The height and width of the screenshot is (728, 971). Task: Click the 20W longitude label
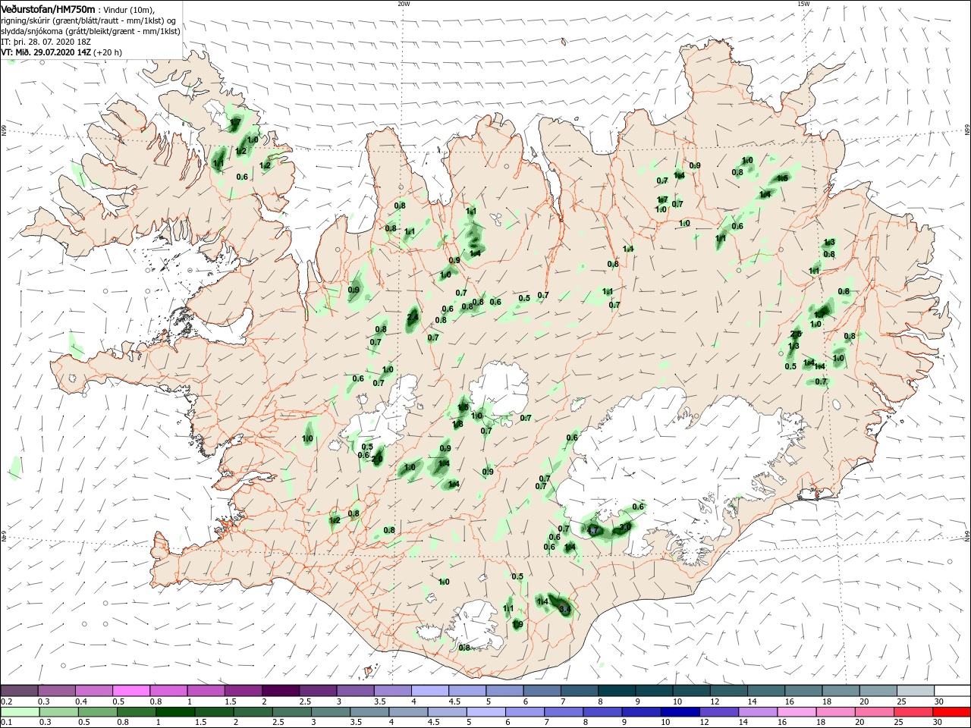tap(404, 3)
